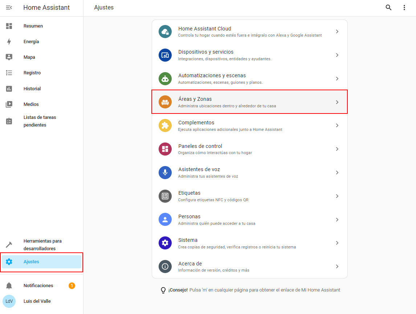416x314 pixels.
Task: Open Áreas y Zonas title
Action: click(x=195, y=99)
